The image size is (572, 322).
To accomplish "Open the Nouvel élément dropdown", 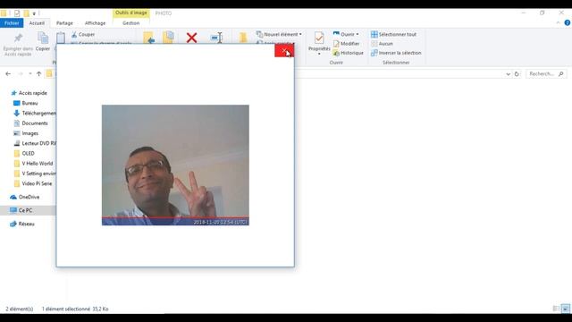I will pyautogui.click(x=279, y=34).
